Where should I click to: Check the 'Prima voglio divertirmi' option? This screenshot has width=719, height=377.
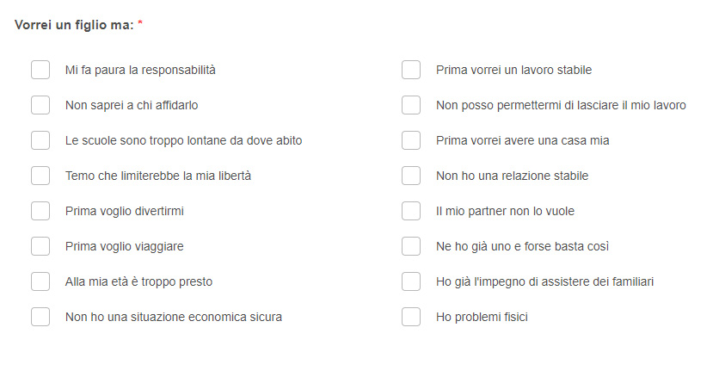[x=40, y=211]
